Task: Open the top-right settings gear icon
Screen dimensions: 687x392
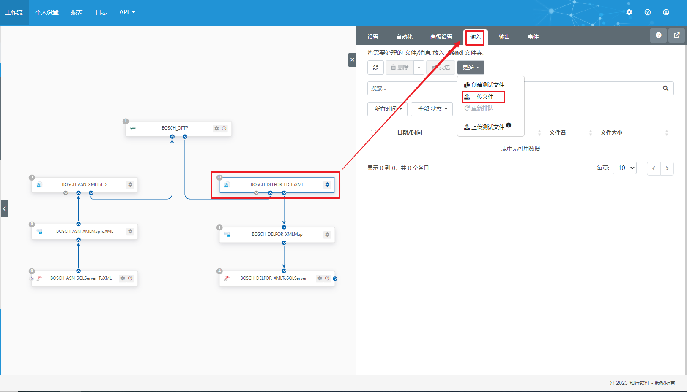Action: click(x=629, y=12)
